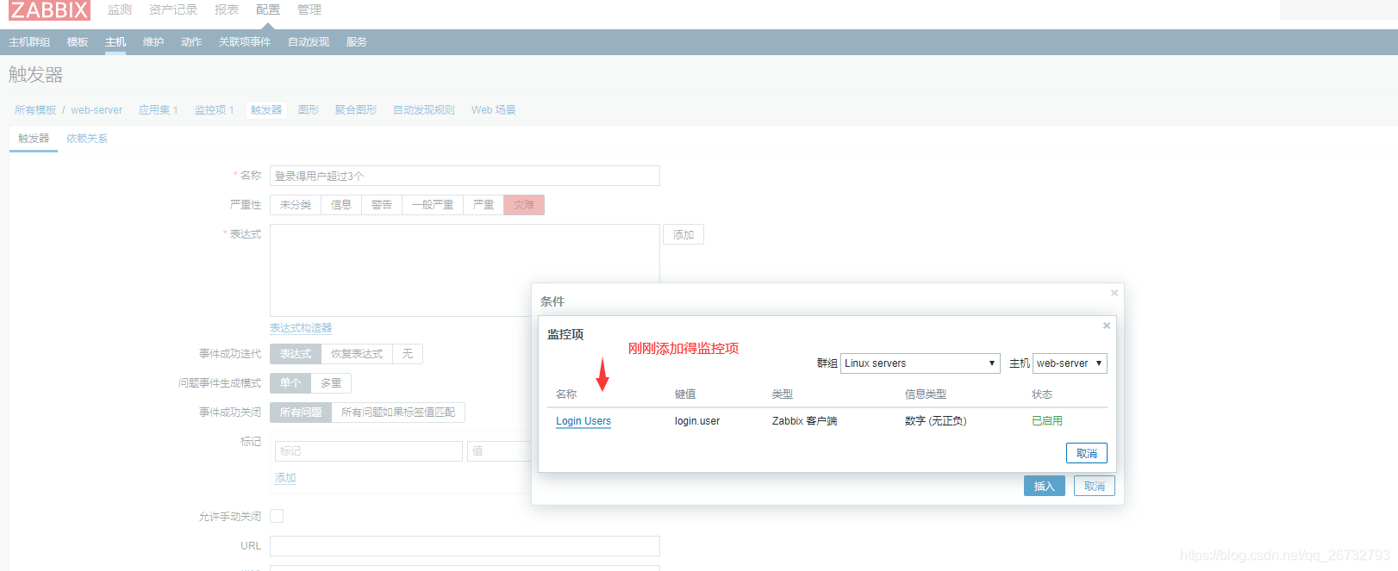Set severity to 未分类
The width and height of the screenshot is (1398, 571).
coord(296,205)
